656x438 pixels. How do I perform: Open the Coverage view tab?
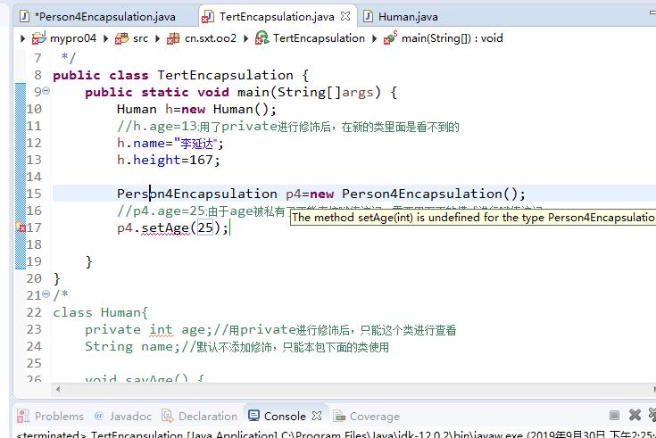click(x=367, y=416)
